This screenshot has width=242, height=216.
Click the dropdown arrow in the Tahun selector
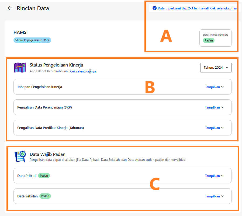(x=227, y=68)
